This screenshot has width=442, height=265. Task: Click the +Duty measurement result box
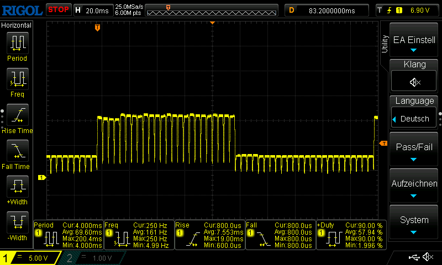point(351,235)
